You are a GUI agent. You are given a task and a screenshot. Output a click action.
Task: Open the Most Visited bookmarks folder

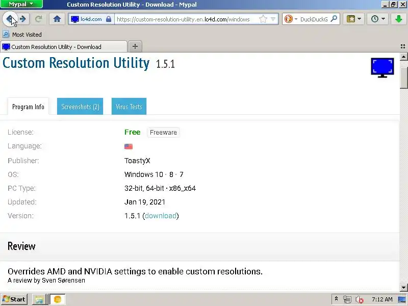(22, 34)
